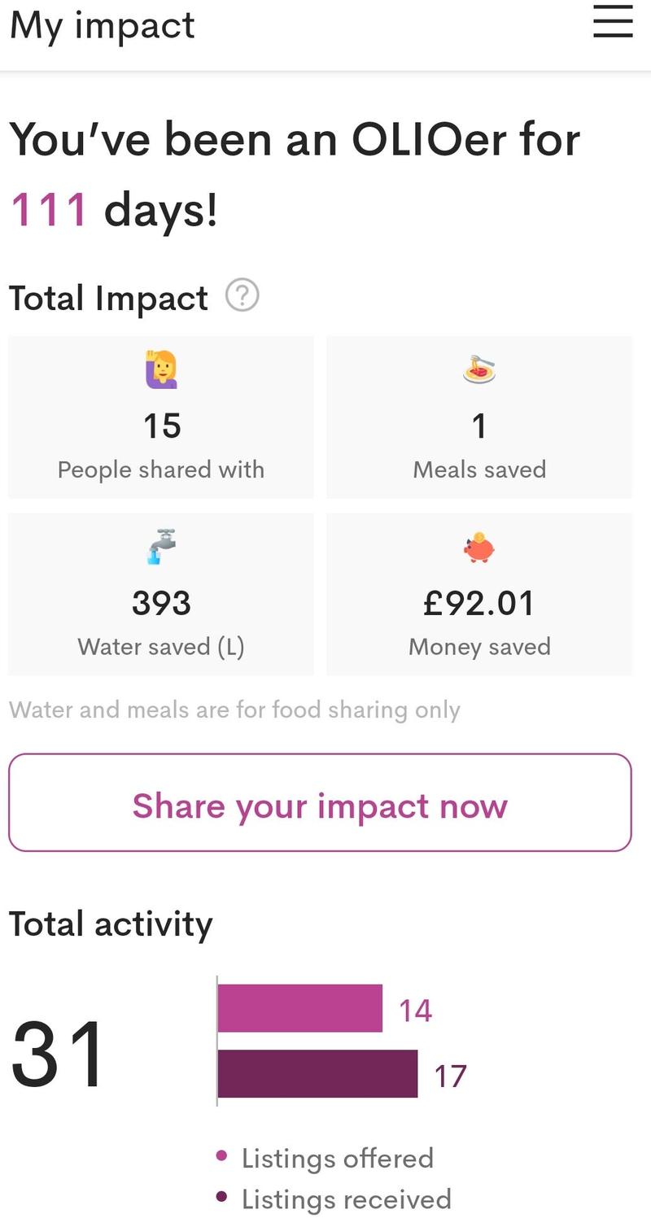The image size is (651, 1227).
Task: Tap the person raising hand emoji icon
Action: click(x=161, y=370)
